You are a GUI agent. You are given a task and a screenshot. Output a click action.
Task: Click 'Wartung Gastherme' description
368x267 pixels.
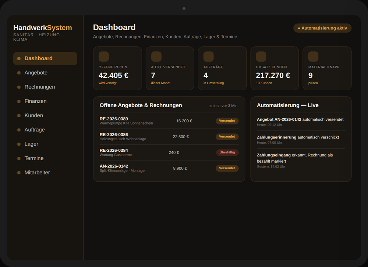pos(116,155)
